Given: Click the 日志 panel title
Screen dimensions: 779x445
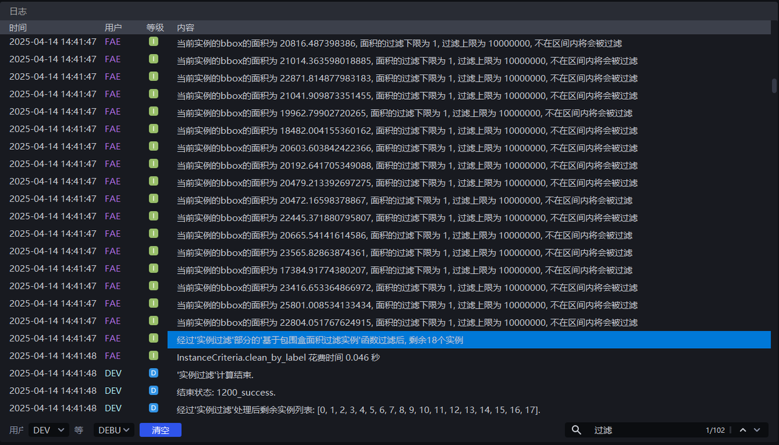Looking at the screenshot, I should tap(18, 12).
